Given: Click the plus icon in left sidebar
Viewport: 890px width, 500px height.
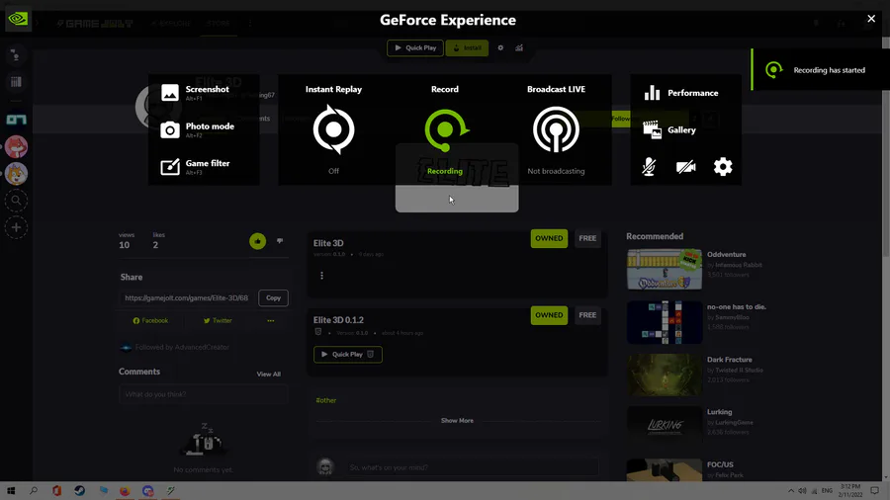Looking at the screenshot, I should [x=16, y=227].
